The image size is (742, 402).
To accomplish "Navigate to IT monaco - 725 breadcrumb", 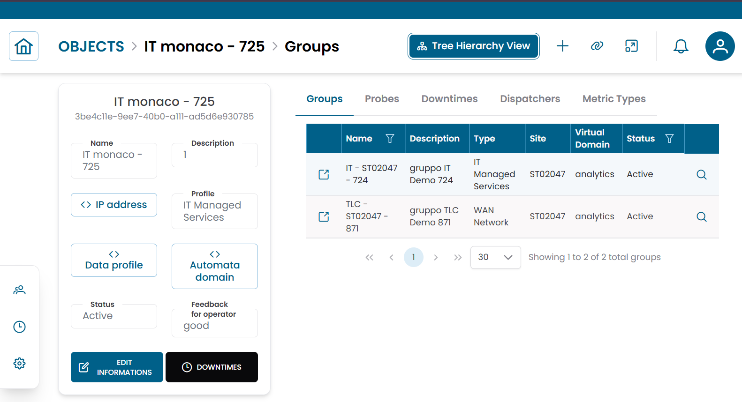I will (204, 46).
